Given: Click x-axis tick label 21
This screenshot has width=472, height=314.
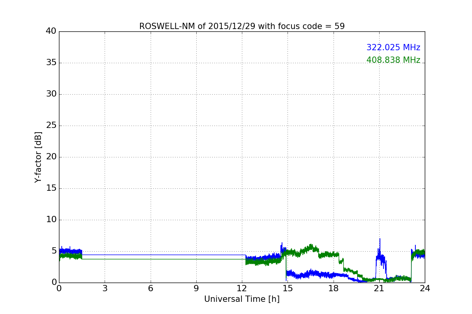Looking at the screenshot, I should coord(379,288).
